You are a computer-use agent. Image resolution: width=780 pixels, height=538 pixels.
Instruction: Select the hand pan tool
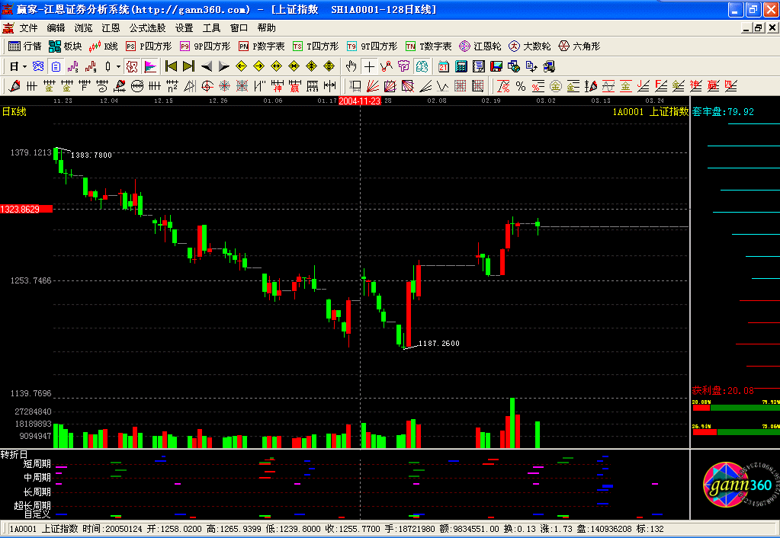point(351,66)
